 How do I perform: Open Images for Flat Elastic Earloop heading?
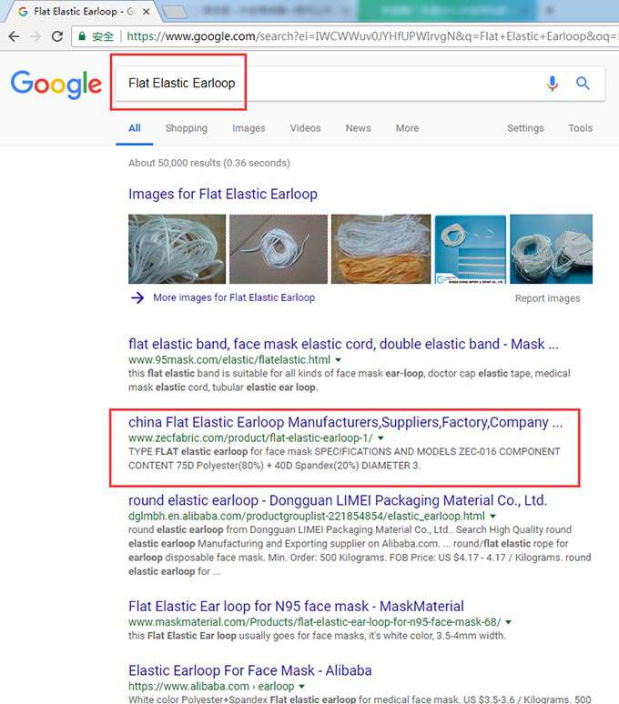click(223, 194)
